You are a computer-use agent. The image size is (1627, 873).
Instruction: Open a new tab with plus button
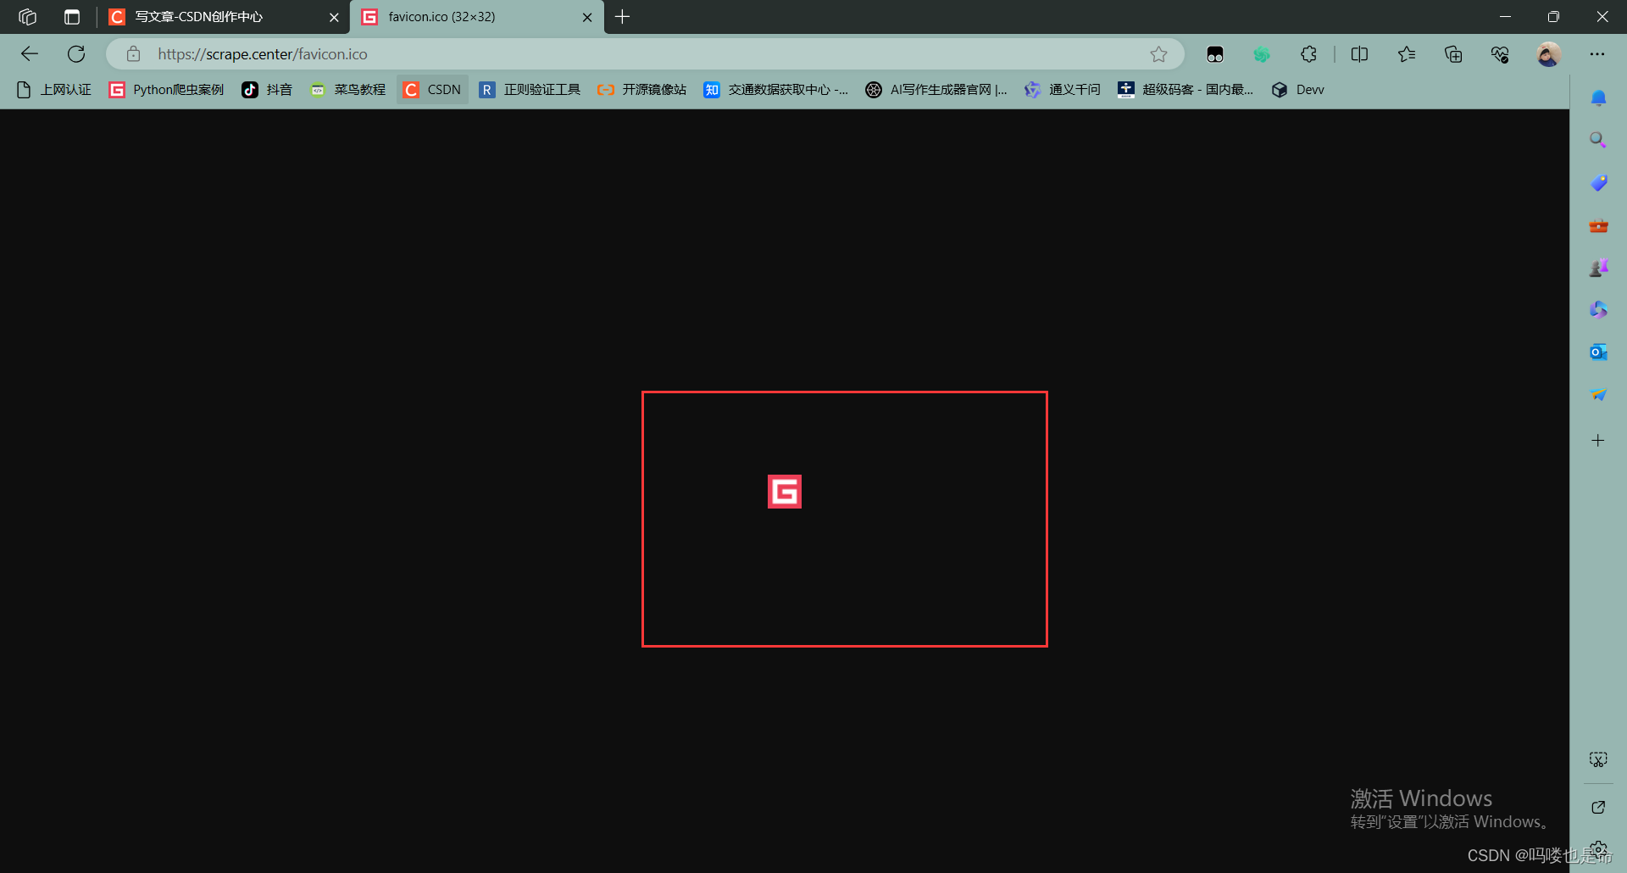coord(622,17)
